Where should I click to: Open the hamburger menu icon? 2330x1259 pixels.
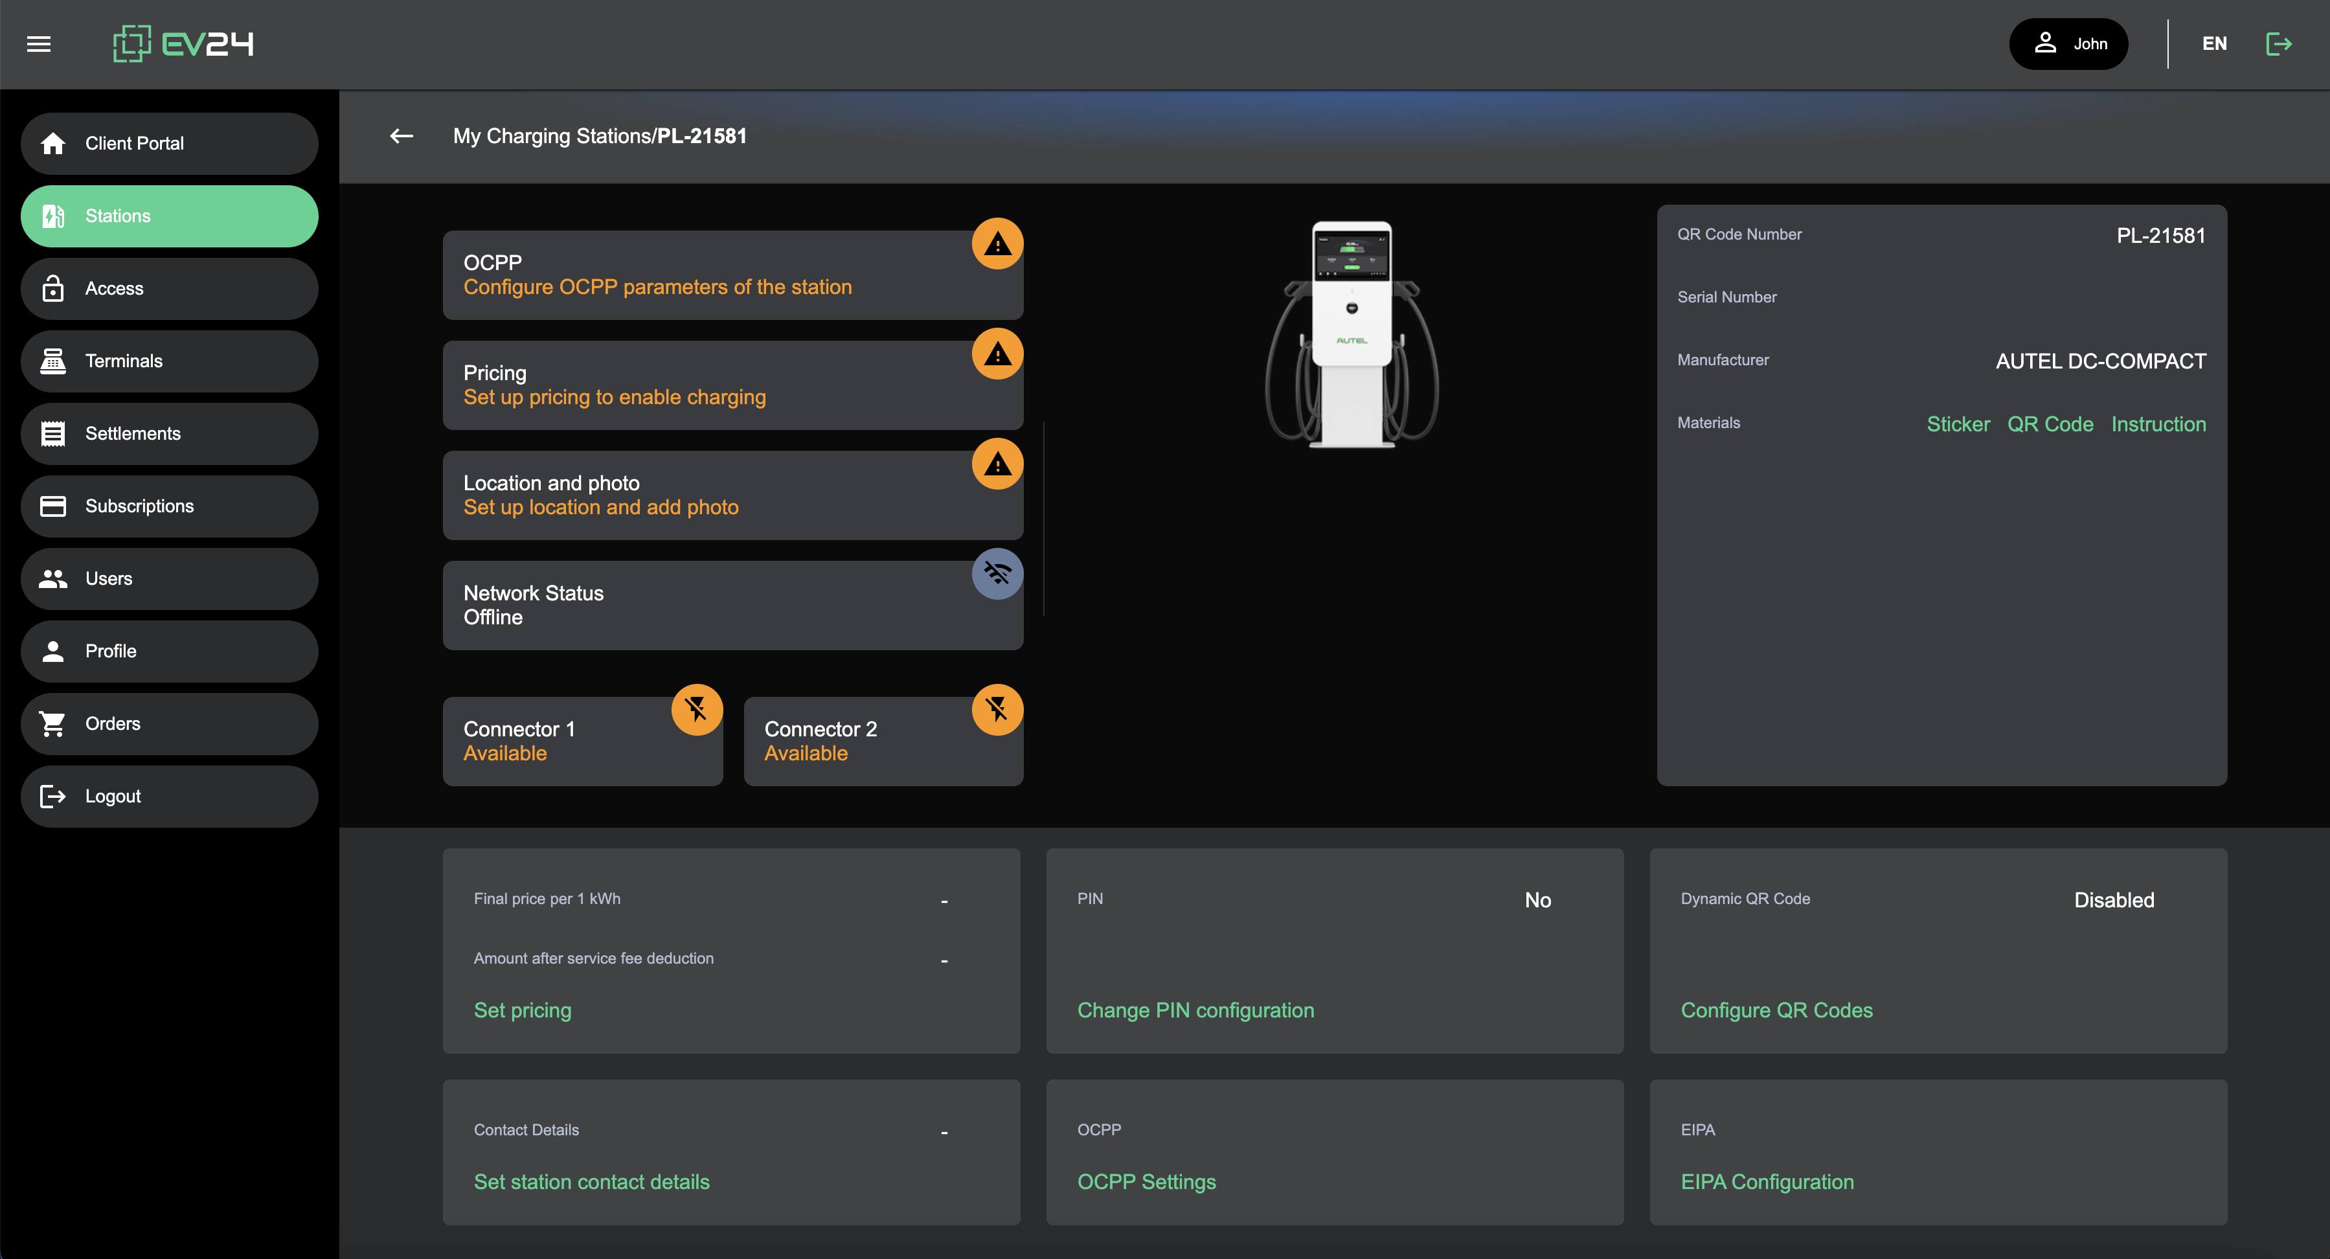(39, 43)
